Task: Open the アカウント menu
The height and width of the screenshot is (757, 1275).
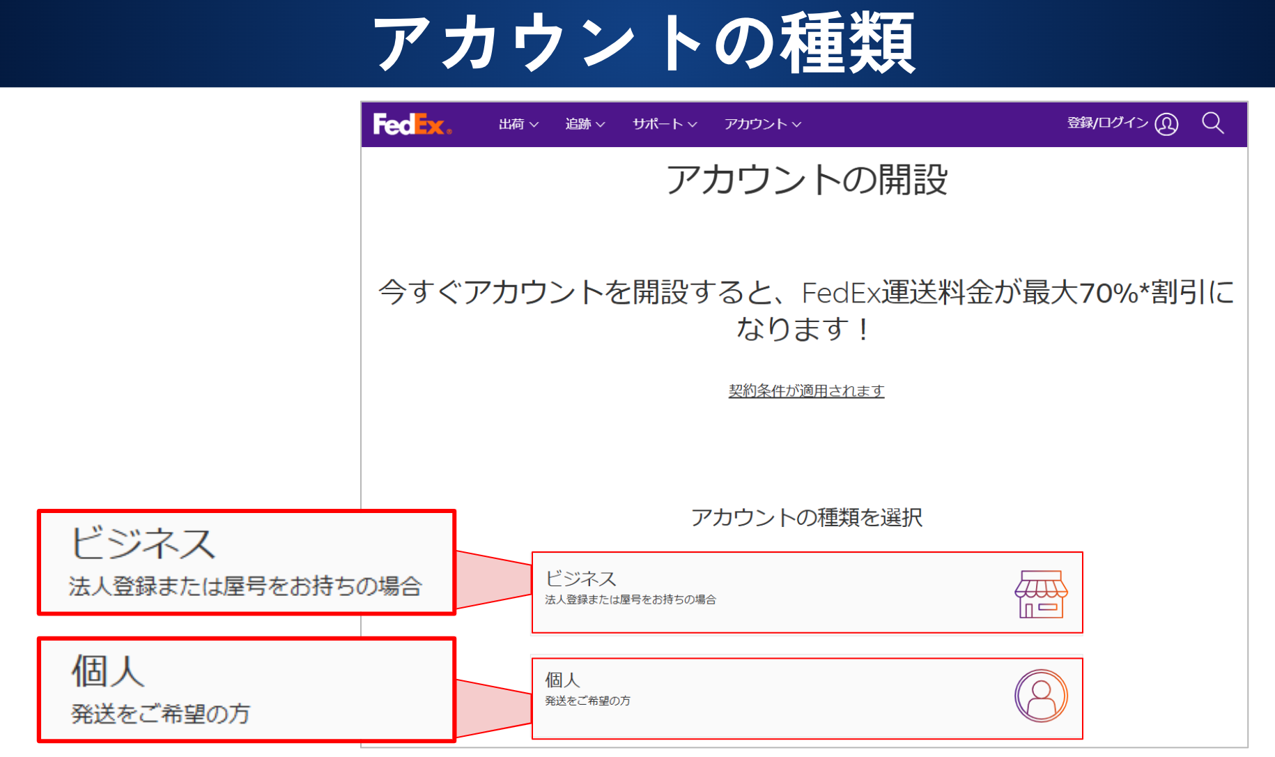Action: [x=763, y=124]
